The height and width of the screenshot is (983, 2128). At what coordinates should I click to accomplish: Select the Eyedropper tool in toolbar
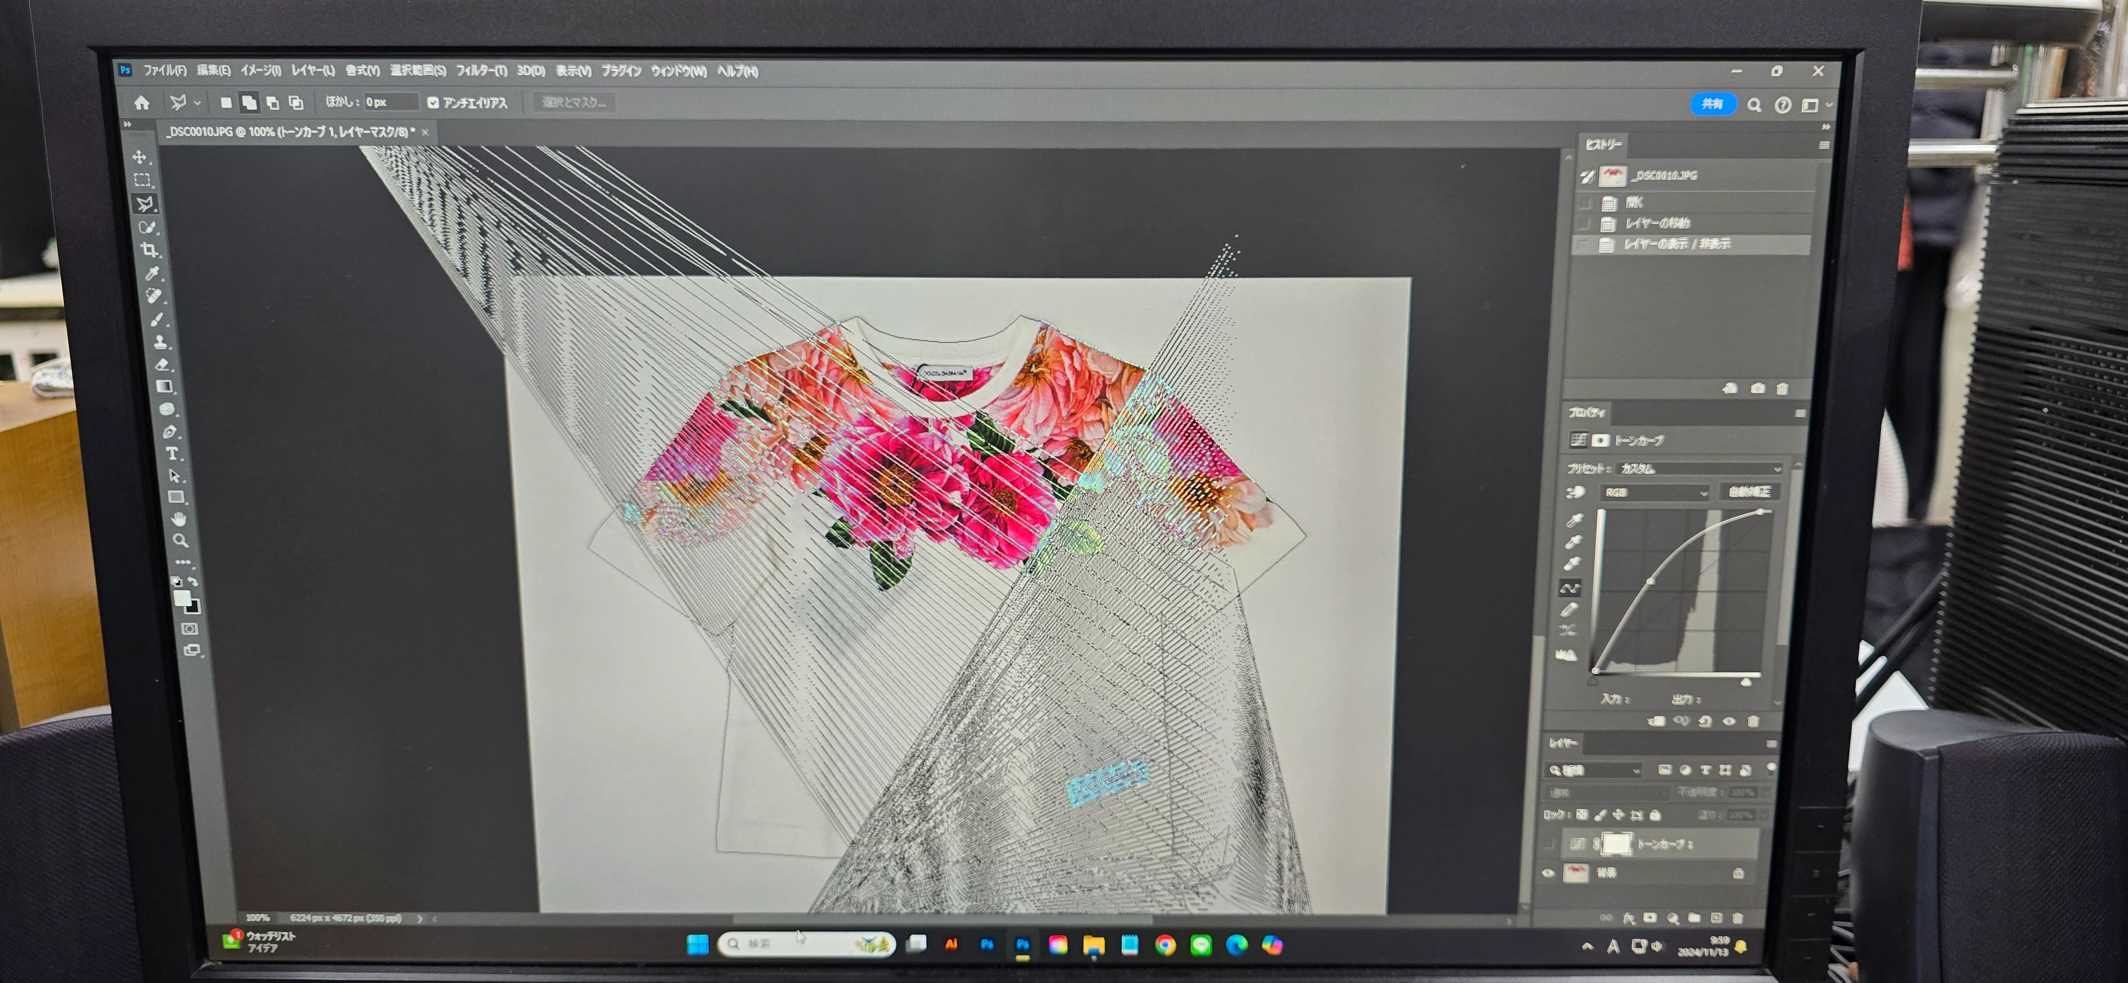click(x=152, y=272)
